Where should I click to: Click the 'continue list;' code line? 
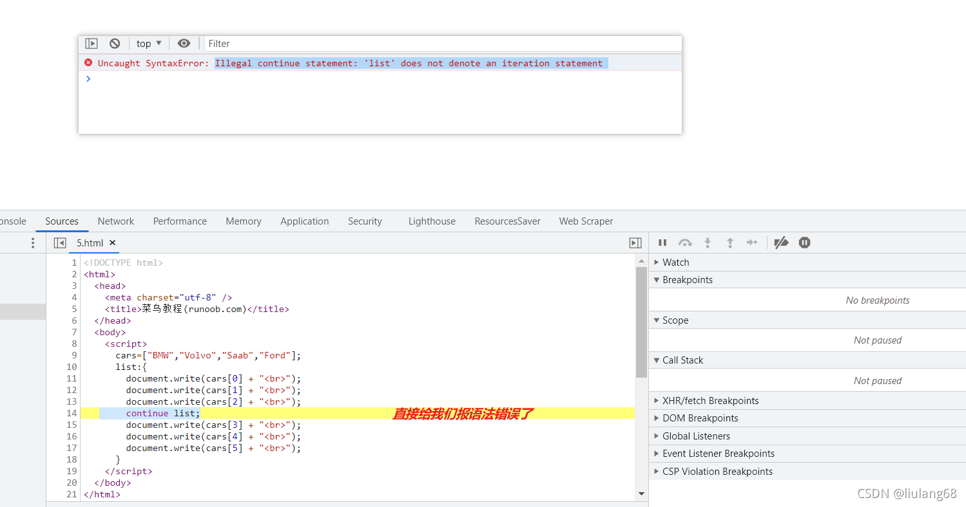(x=163, y=413)
